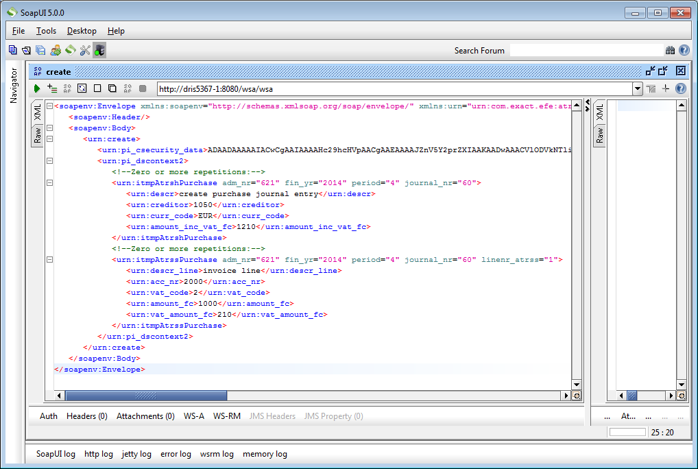Open the WS-A tab
Screen dimensions: 698x469
point(194,416)
